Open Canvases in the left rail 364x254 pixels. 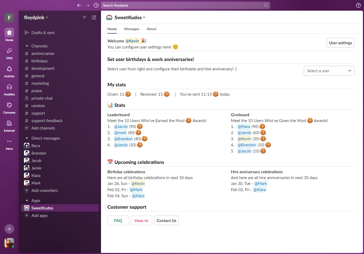pos(9,106)
